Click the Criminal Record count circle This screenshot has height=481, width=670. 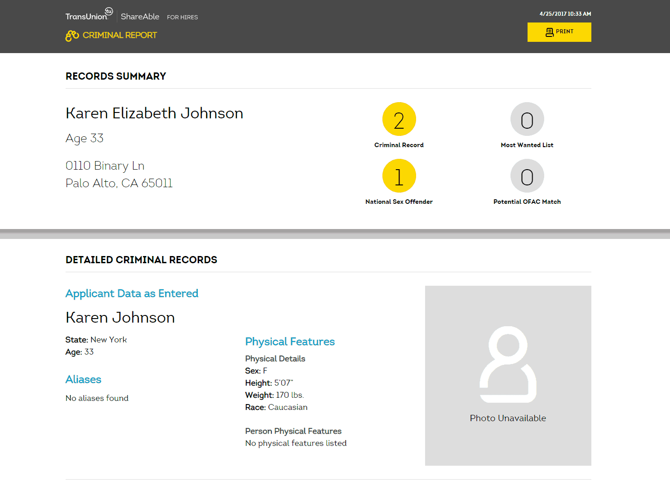(x=399, y=119)
